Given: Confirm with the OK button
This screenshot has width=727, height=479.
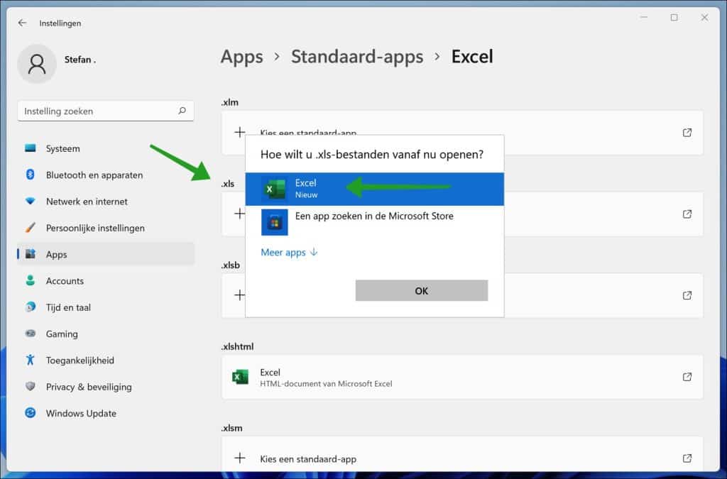Looking at the screenshot, I should click(421, 290).
